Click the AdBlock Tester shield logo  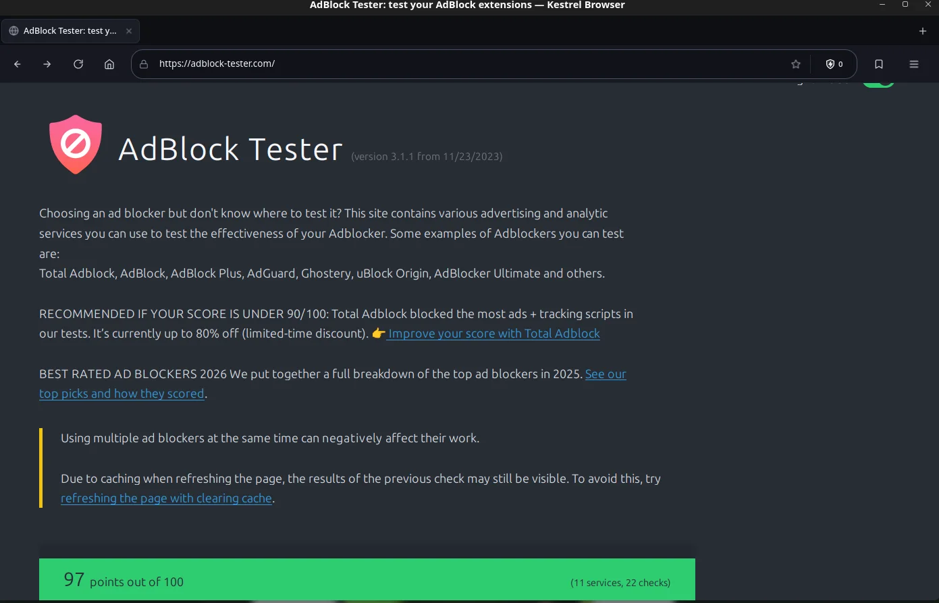coord(76,145)
